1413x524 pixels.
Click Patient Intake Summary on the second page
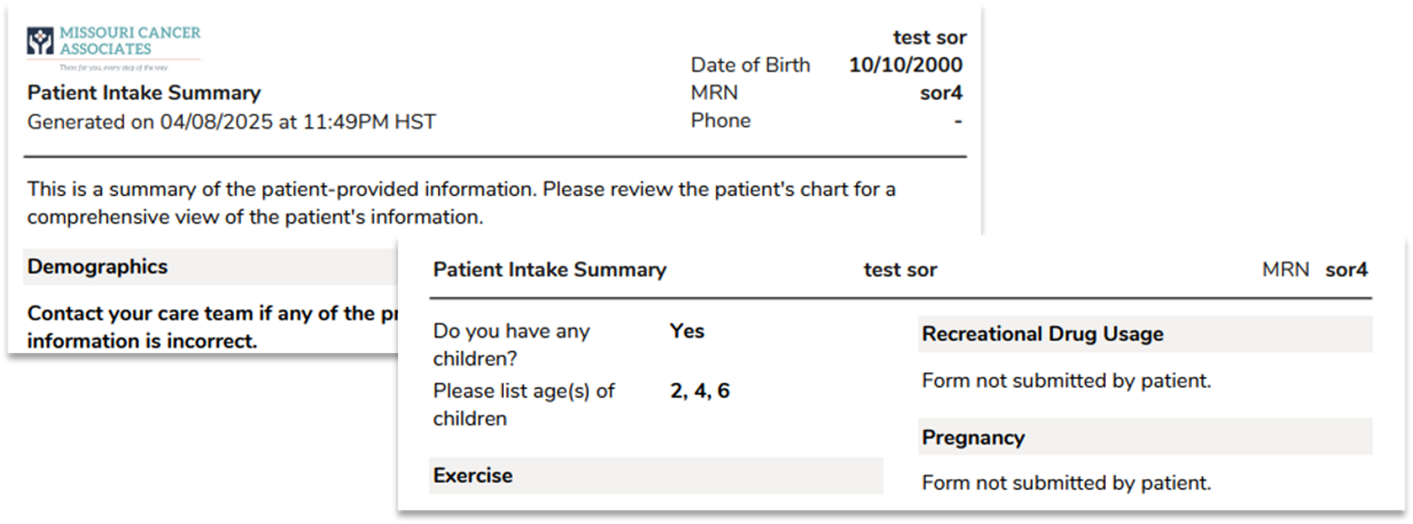[x=549, y=270]
